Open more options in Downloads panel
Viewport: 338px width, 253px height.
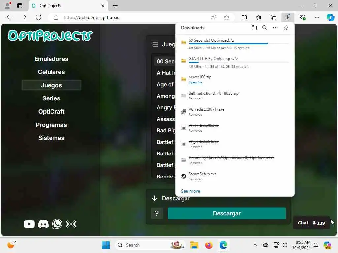coord(275,28)
